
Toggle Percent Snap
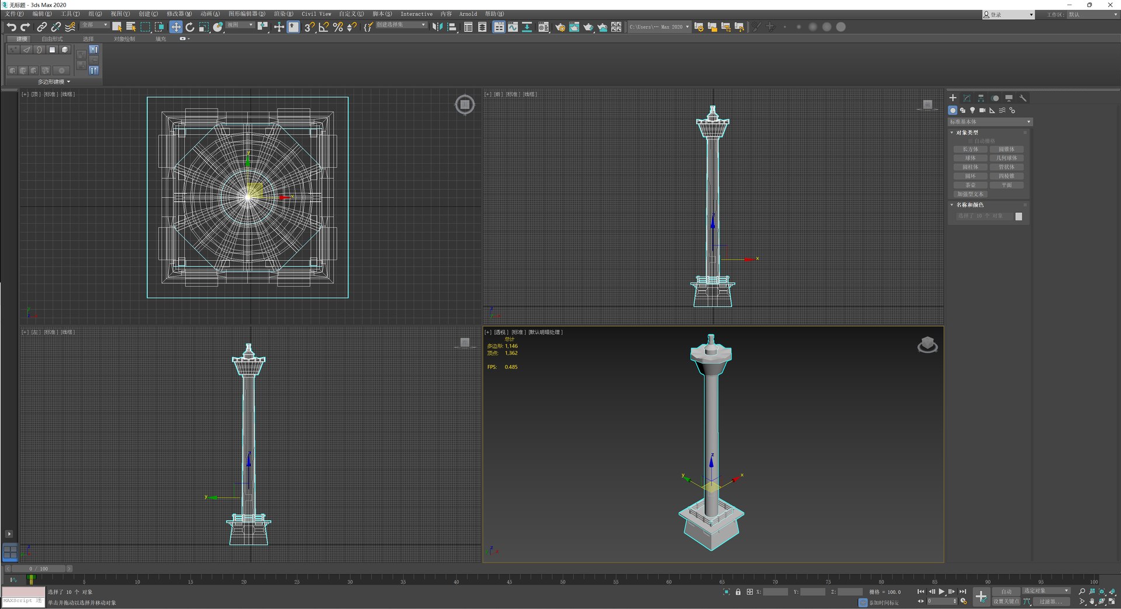coord(337,27)
